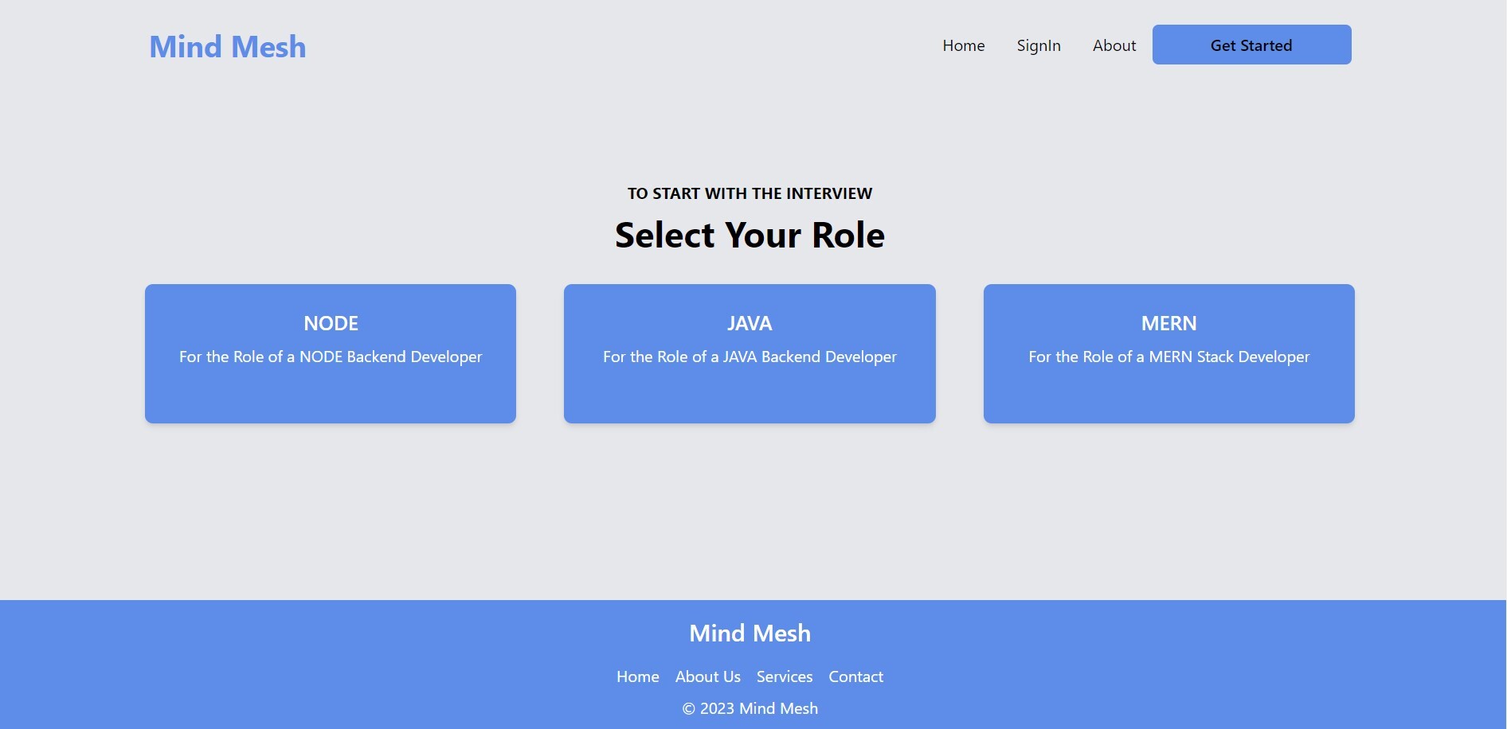Viewport: 1507px width, 729px height.
Task: Click the Select Your Role heading
Action: (x=750, y=235)
